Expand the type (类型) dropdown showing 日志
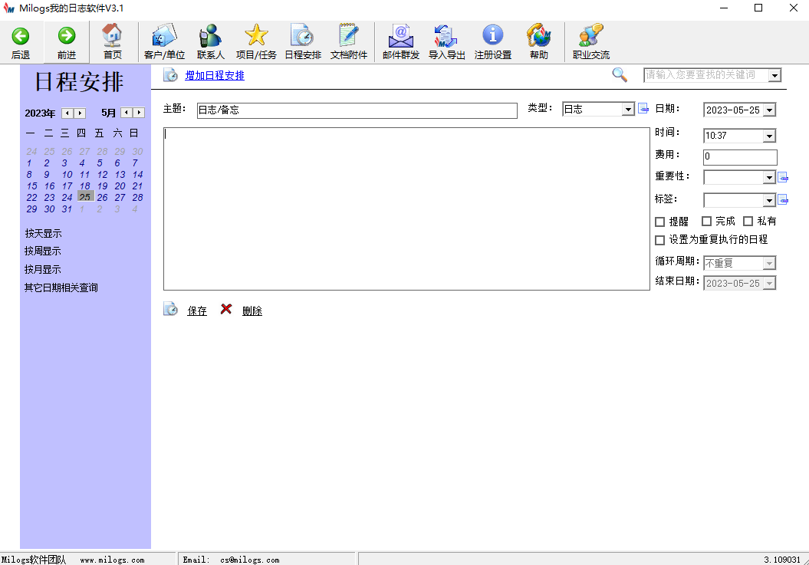 click(628, 110)
